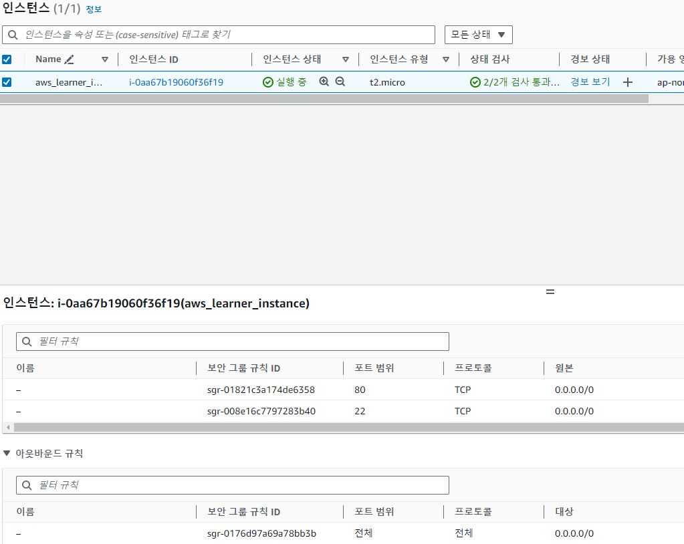Viewport: 684px width, 544px height.
Task: Sort by the Name column arrow
Action: 105,59
